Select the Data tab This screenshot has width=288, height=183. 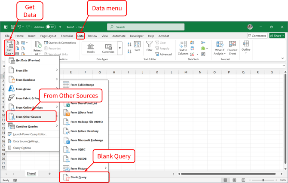[x=80, y=36]
